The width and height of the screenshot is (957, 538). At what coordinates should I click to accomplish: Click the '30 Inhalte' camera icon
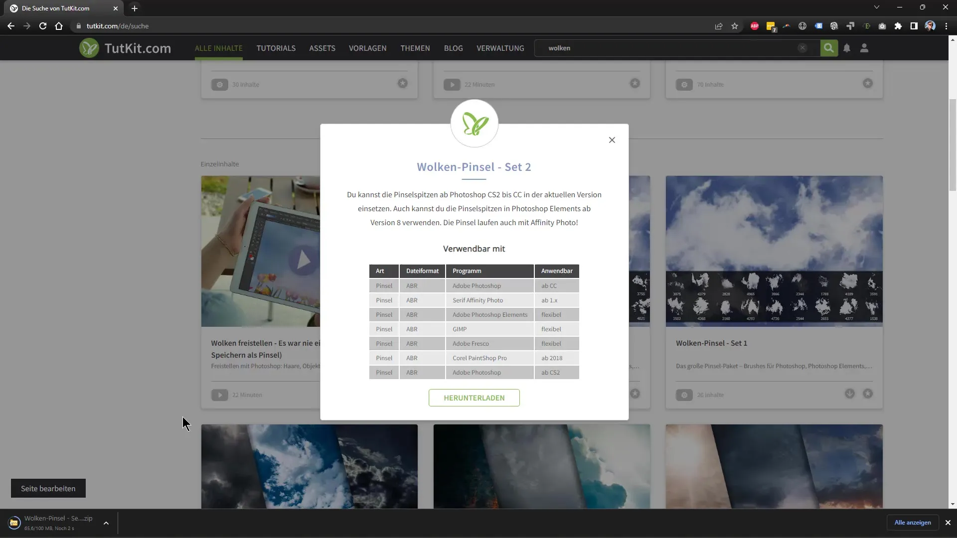219,84
